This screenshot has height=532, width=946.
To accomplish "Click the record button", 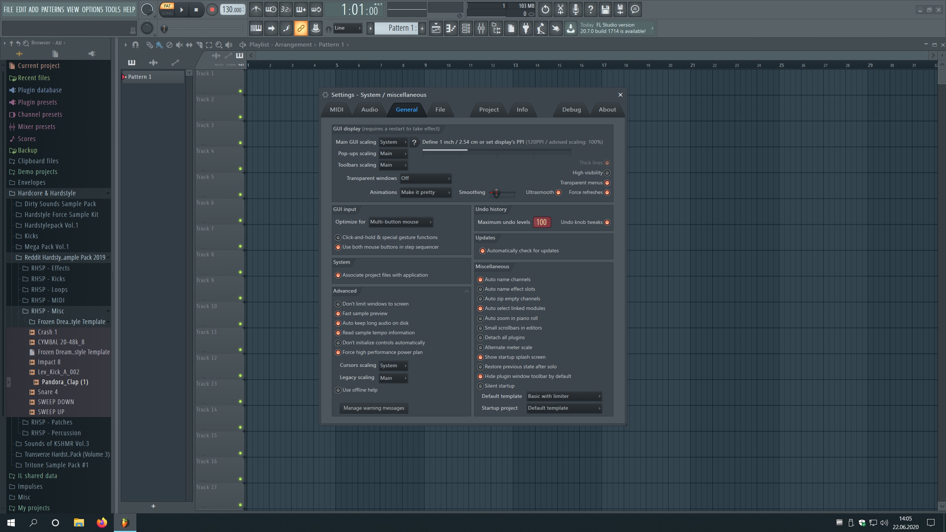I will pos(212,10).
